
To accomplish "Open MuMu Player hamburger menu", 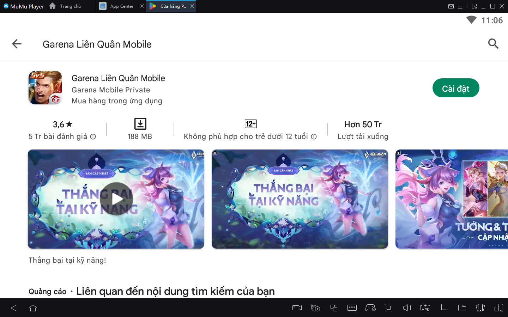I will [460, 6].
